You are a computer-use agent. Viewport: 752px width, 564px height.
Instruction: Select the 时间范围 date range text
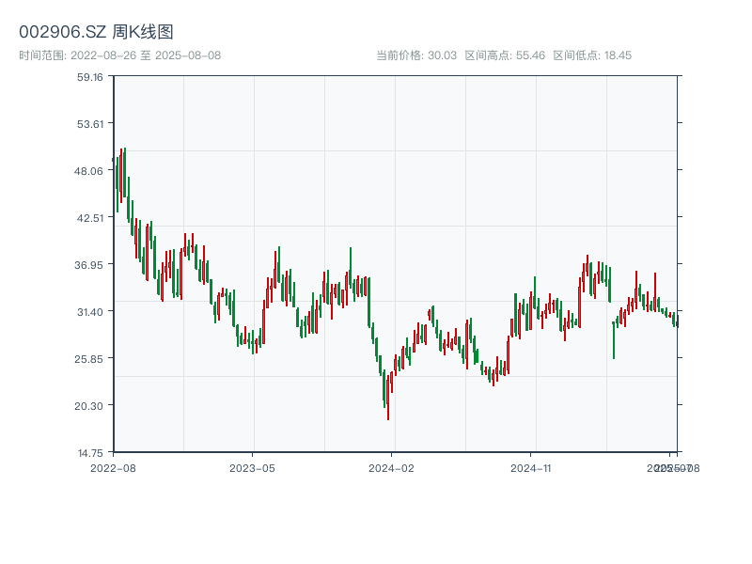point(119,55)
